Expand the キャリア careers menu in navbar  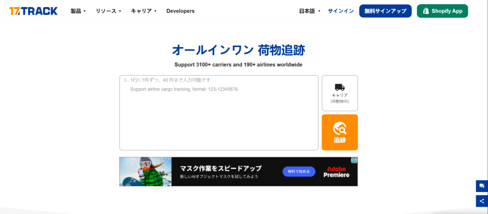pos(143,11)
